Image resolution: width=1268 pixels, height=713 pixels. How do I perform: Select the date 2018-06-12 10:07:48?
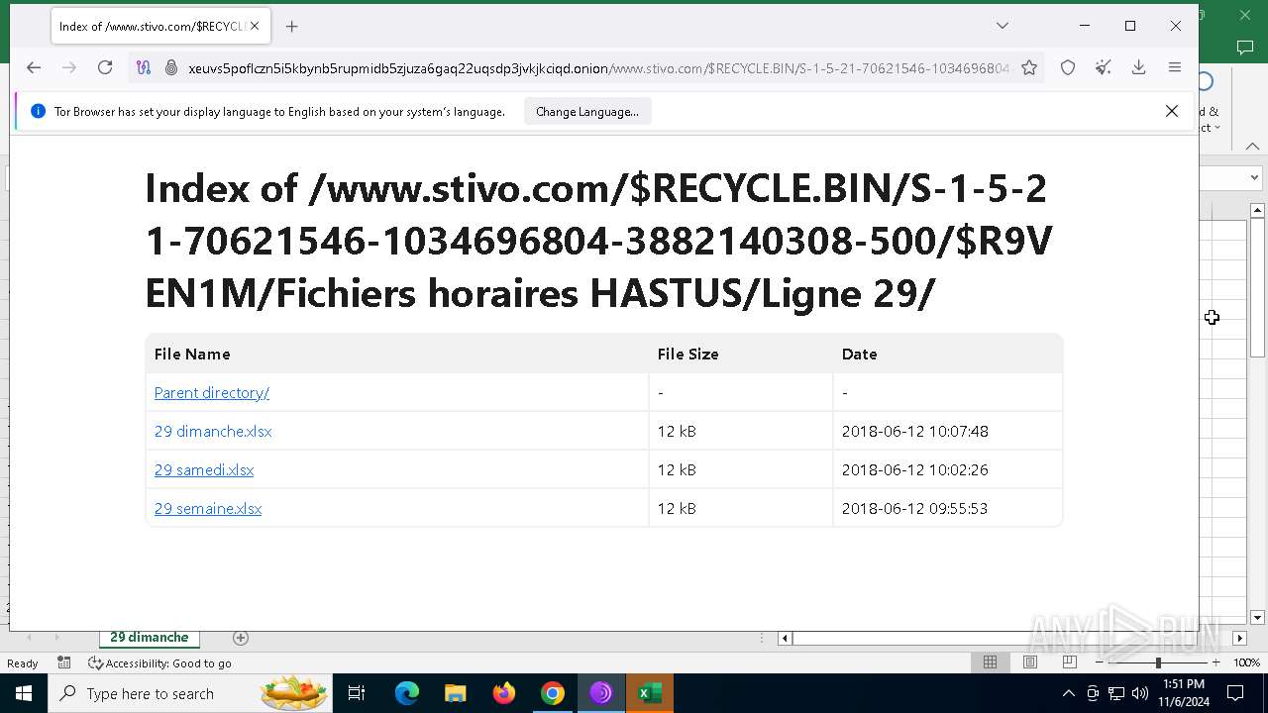coord(914,432)
